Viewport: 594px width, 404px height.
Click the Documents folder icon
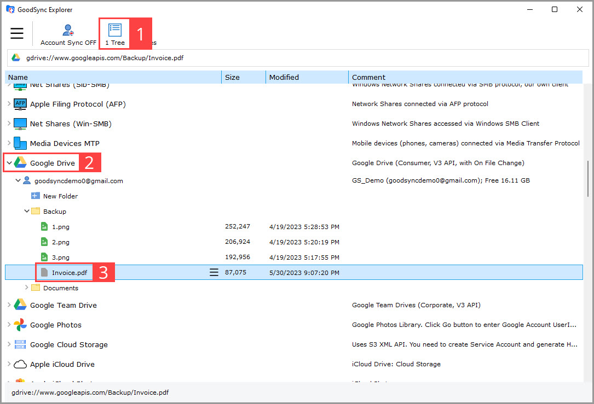pyautogui.click(x=36, y=288)
